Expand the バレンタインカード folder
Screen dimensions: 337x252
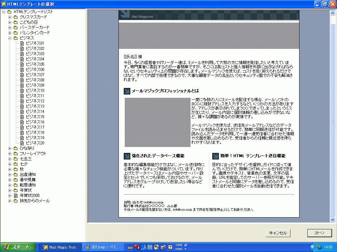[10, 33]
